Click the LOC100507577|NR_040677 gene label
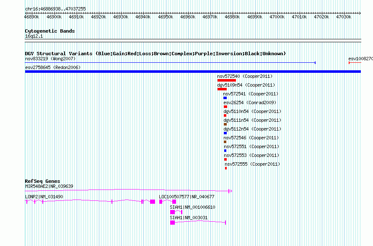Image resolution: width=373 pixels, height=246 pixels. point(186,197)
